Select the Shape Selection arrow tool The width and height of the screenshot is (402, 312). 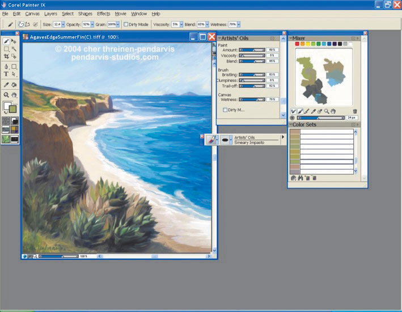(14, 74)
